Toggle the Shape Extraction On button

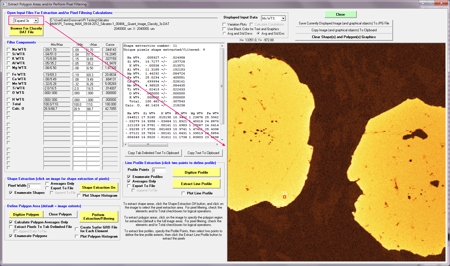coord(98,188)
